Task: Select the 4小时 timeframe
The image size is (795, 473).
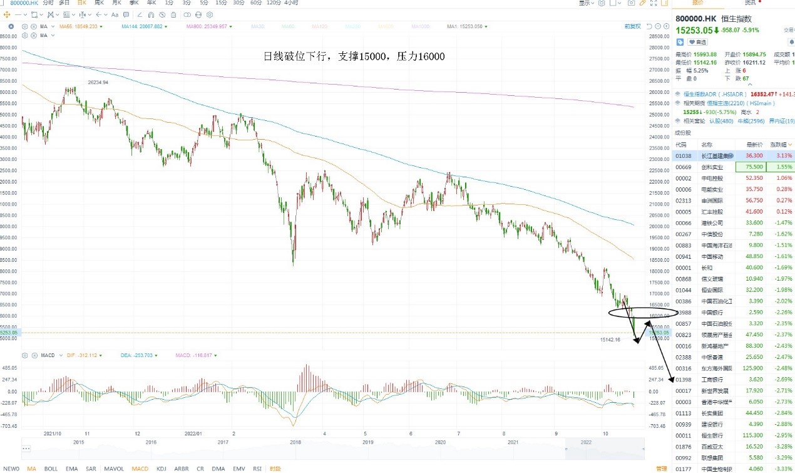Action: [291, 3]
